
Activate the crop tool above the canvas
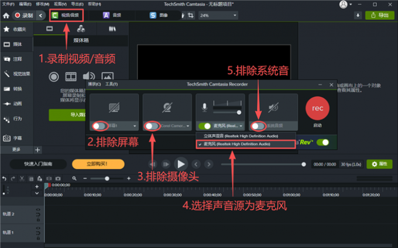191,15
